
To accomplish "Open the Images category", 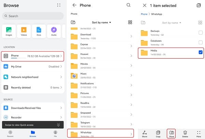I will click(x=9, y=31).
